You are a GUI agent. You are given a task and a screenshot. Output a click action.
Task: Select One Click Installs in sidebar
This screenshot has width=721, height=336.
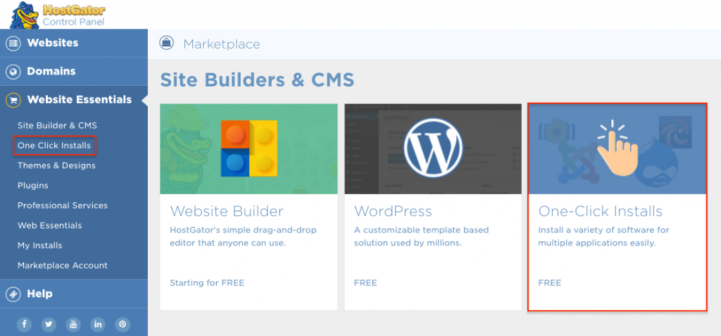[x=54, y=146]
